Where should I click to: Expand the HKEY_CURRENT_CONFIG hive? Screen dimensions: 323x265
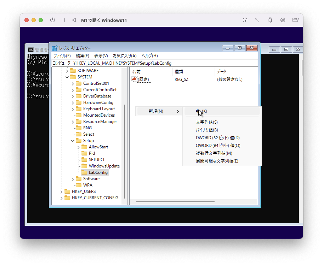[x=61, y=198]
